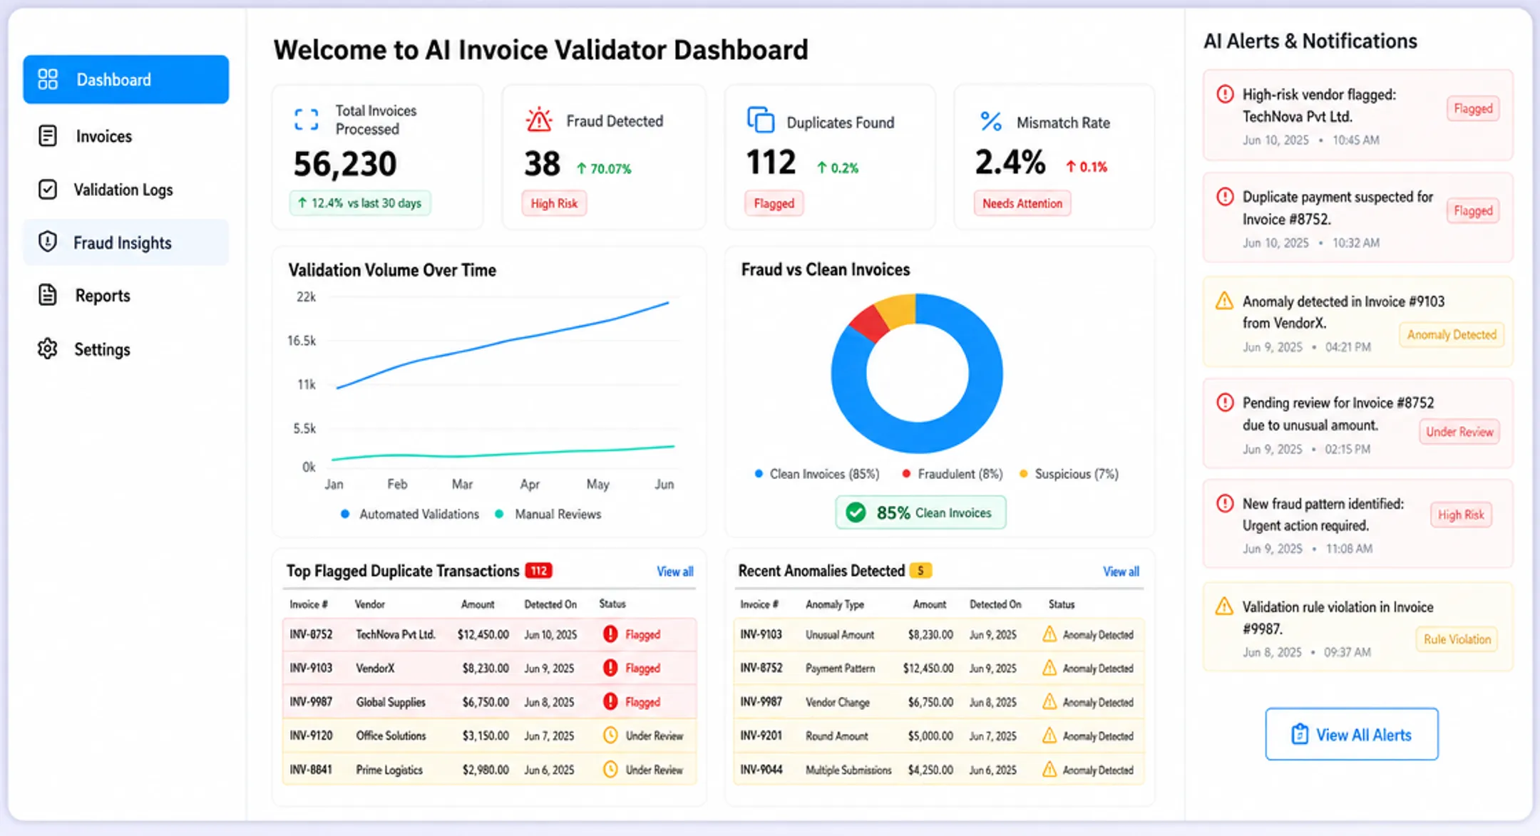This screenshot has width=1540, height=836.
Task: Click Anomaly Detected tag on VendorX alert
Action: click(x=1452, y=334)
